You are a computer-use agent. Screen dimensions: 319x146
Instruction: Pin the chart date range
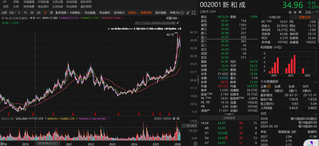click(178, 23)
